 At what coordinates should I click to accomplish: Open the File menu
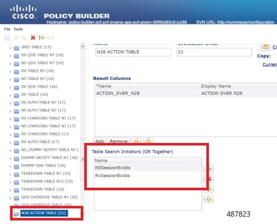pyautogui.click(x=7, y=29)
